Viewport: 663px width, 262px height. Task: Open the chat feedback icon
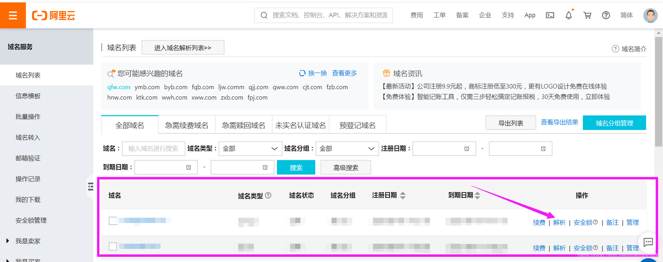648,242
